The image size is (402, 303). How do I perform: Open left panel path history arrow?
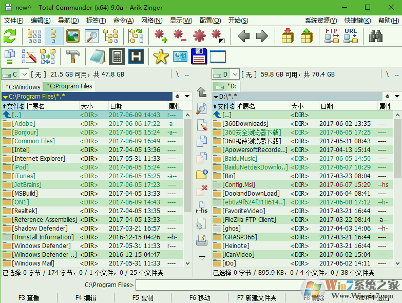[x=187, y=97]
